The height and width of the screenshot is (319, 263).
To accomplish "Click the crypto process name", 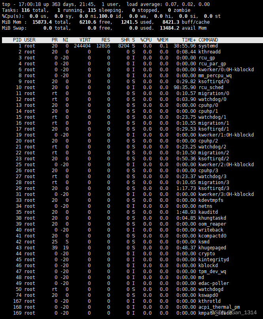I will pos(207,253).
